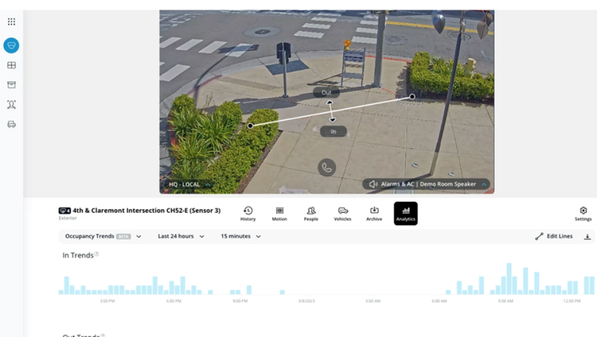Click the In Trends help icon

[96, 254]
